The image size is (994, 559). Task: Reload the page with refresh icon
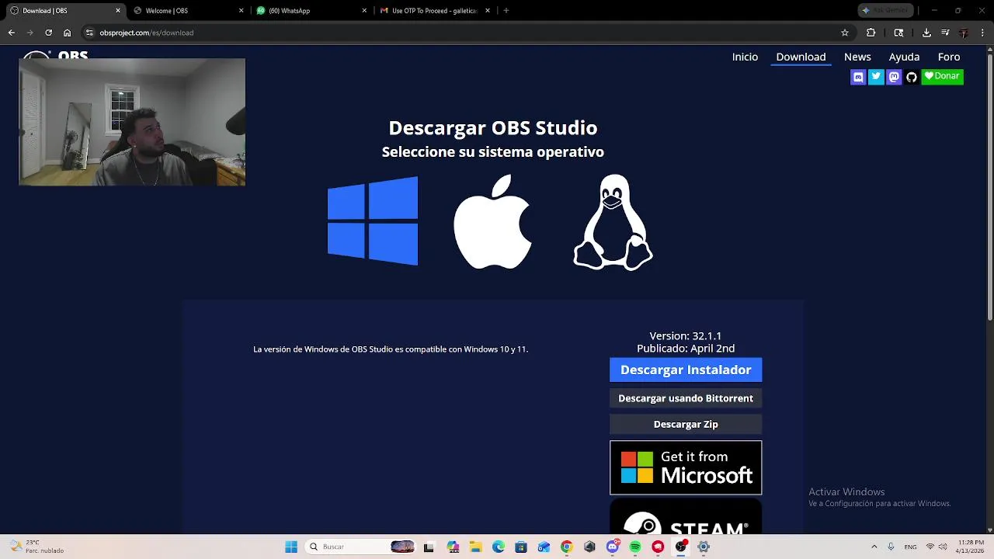(48, 33)
